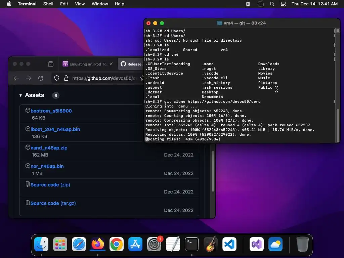344x258 pixels.
Task: Click package icon beside bootrom_s5l8900
Action: 28,110
